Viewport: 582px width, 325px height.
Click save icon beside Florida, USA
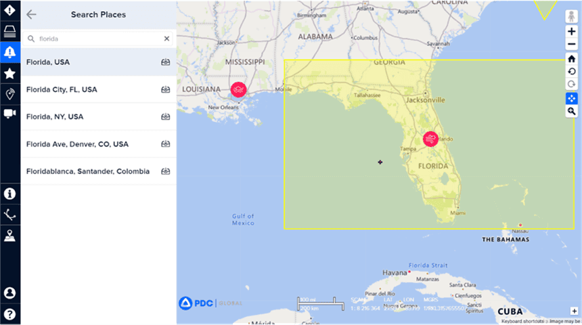(x=166, y=62)
